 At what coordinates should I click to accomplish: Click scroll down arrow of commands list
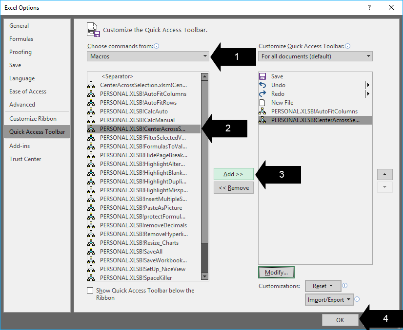[204, 276]
